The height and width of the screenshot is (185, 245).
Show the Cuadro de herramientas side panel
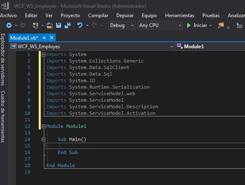point(3,117)
